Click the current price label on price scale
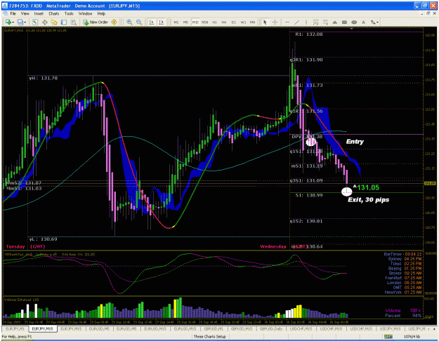 point(430,183)
